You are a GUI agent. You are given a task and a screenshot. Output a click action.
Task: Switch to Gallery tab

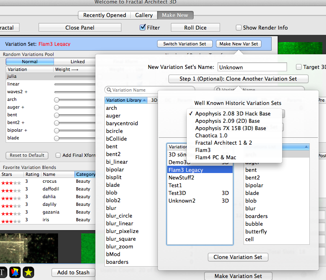point(144,15)
